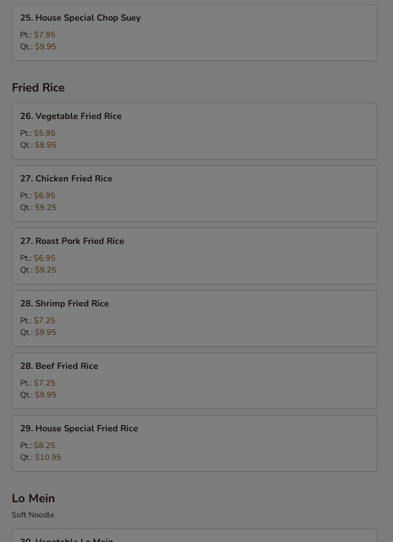
Task: Select House Special Fried Rice quart $10.95
Action: click(48, 457)
